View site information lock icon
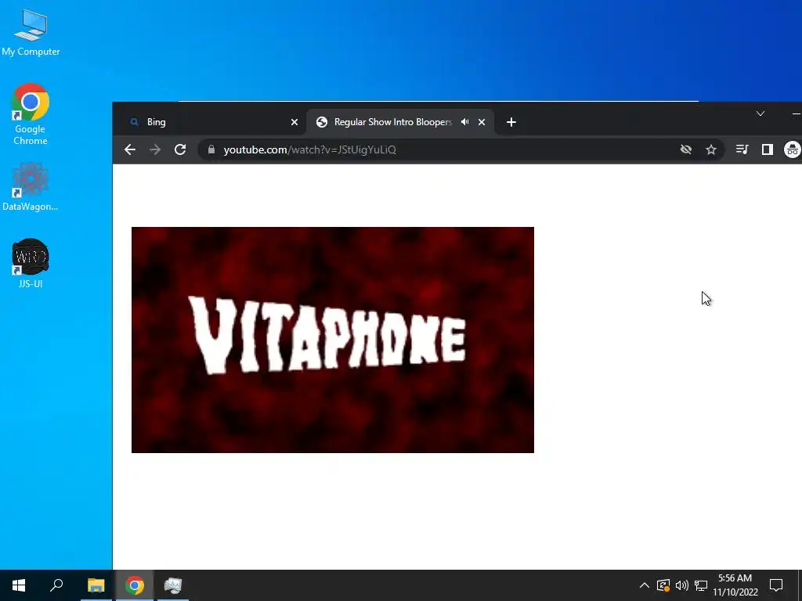 coord(211,149)
